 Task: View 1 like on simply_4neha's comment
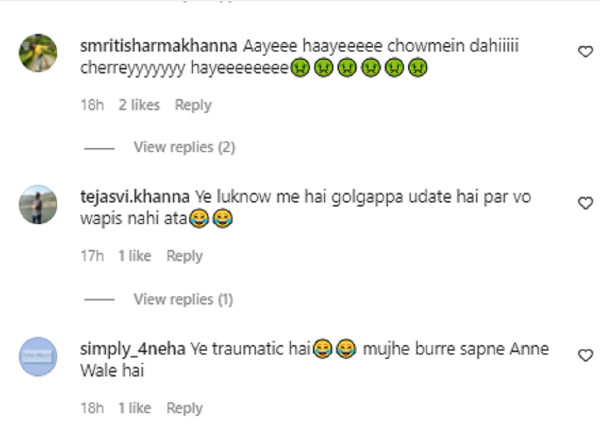pyautogui.click(x=134, y=408)
